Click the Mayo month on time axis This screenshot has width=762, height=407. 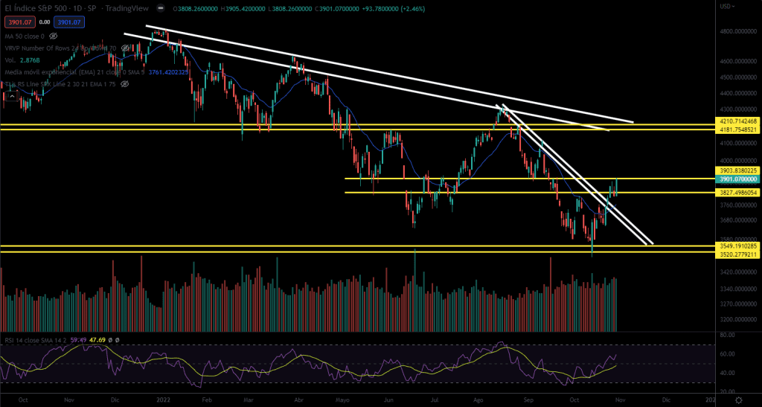pos(342,400)
